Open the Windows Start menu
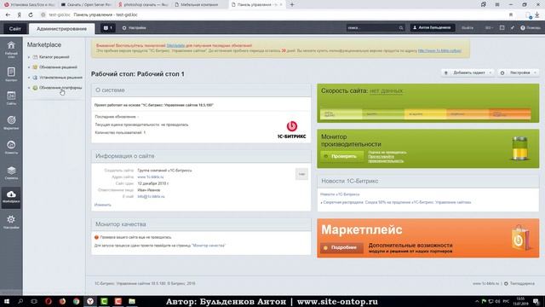The image size is (545, 307). tap(6, 301)
